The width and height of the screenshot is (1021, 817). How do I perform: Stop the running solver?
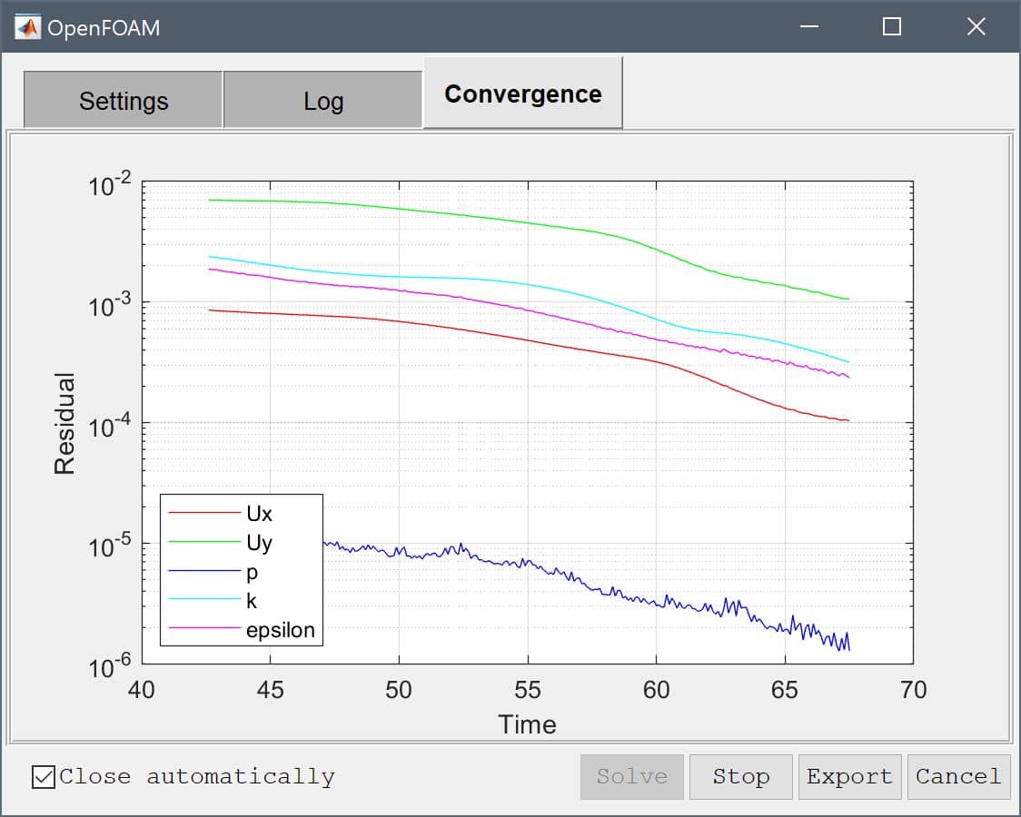[741, 777]
